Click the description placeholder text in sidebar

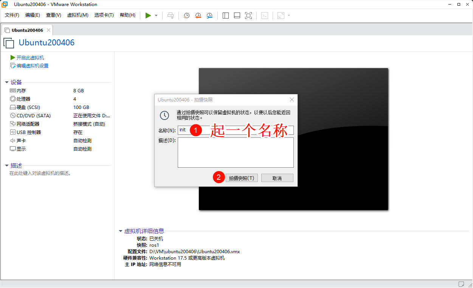point(40,173)
